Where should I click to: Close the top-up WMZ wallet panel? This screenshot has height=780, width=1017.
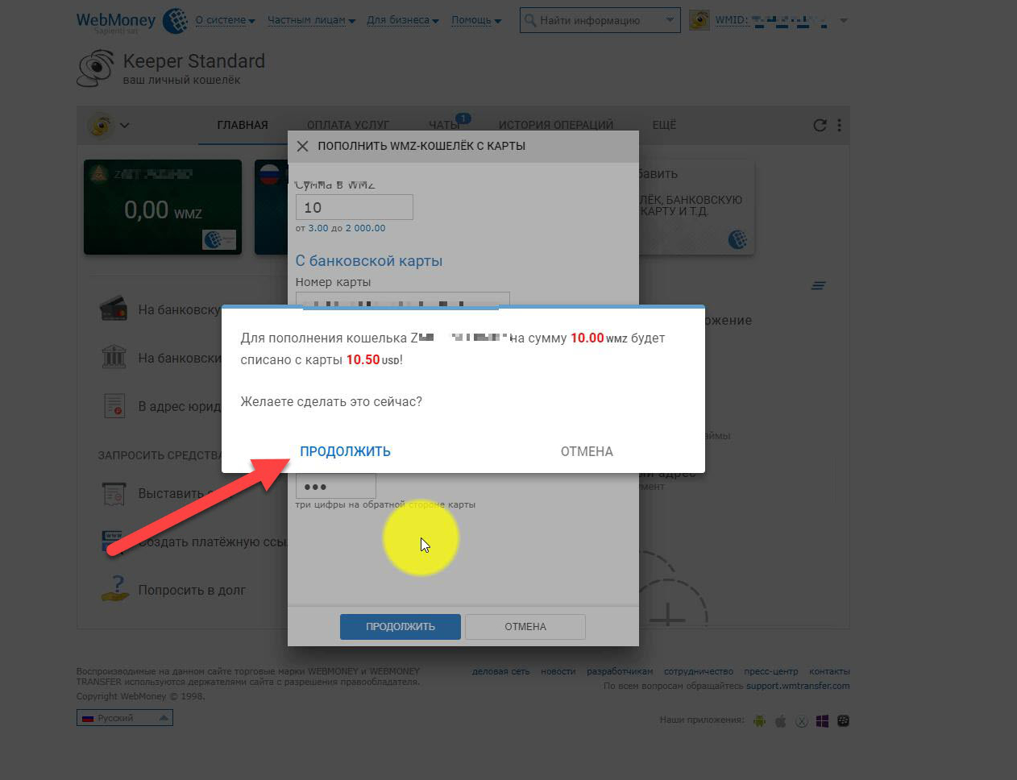tap(302, 146)
